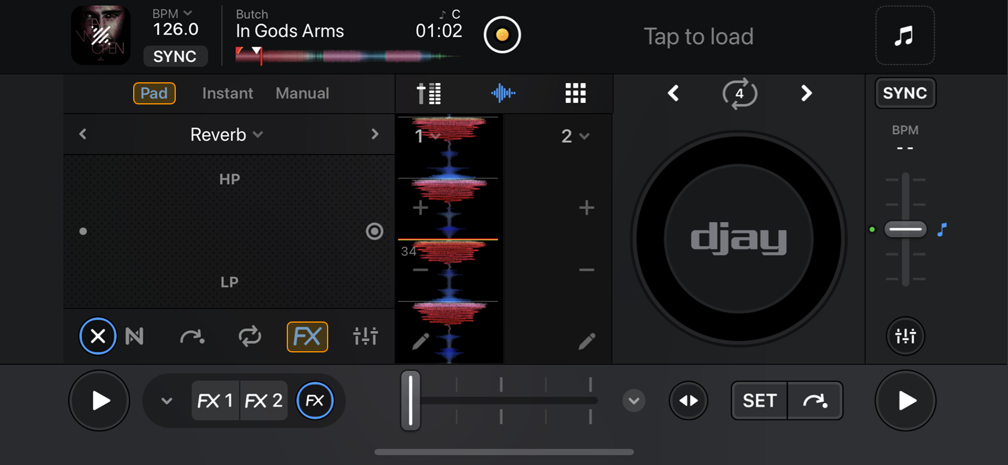Viewport: 1008px width, 465px height.
Task: Zoom out on the deck 2 waveform
Action: coord(586,270)
